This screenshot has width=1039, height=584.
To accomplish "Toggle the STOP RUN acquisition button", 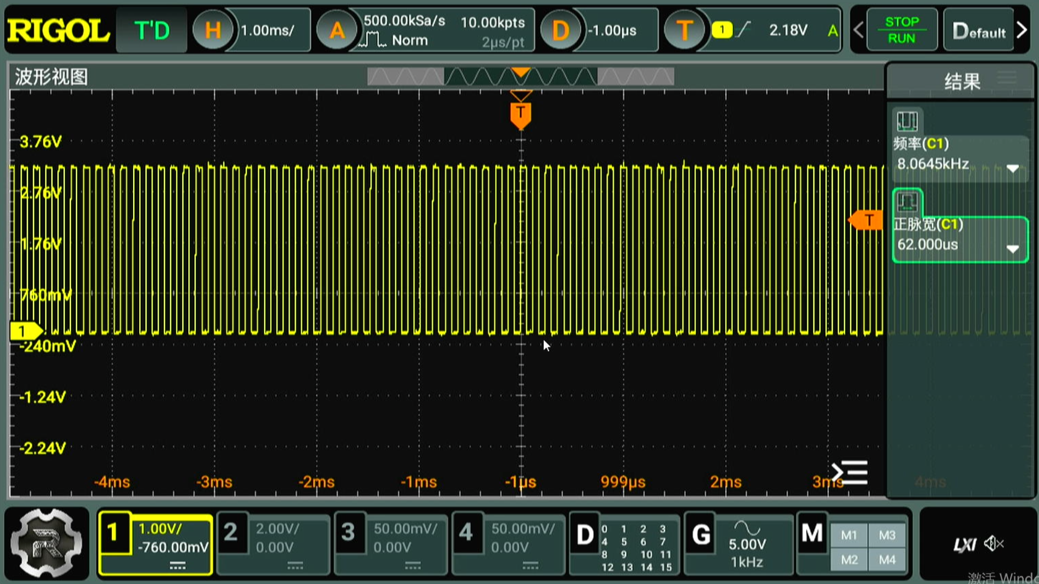I will coord(902,30).
